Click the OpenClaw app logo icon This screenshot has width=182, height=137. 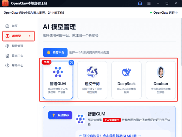point(5,3)
